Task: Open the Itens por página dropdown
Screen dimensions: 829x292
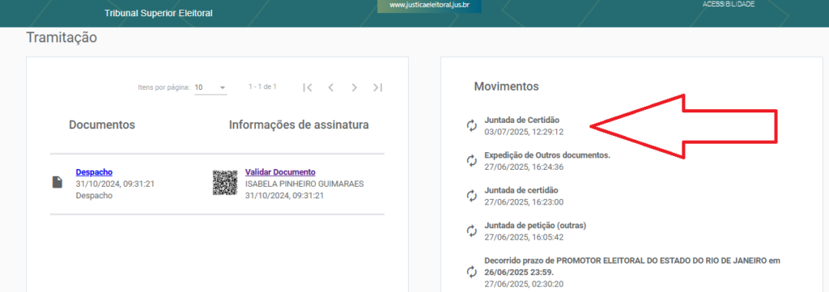Action: click(210, 87)
